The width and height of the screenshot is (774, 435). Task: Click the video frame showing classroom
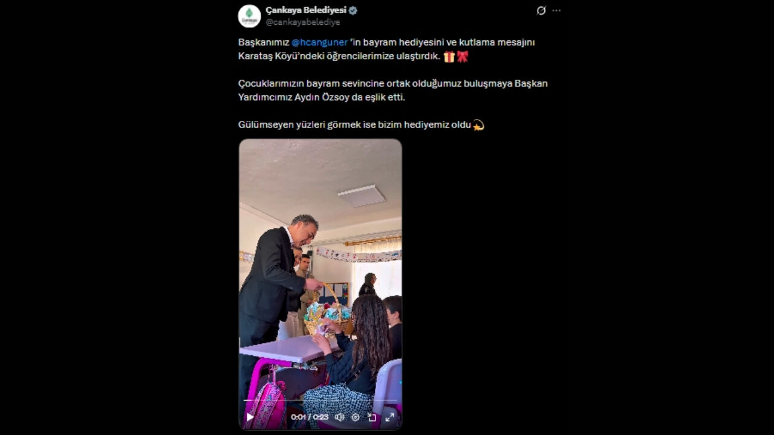(x=320, y=272)
